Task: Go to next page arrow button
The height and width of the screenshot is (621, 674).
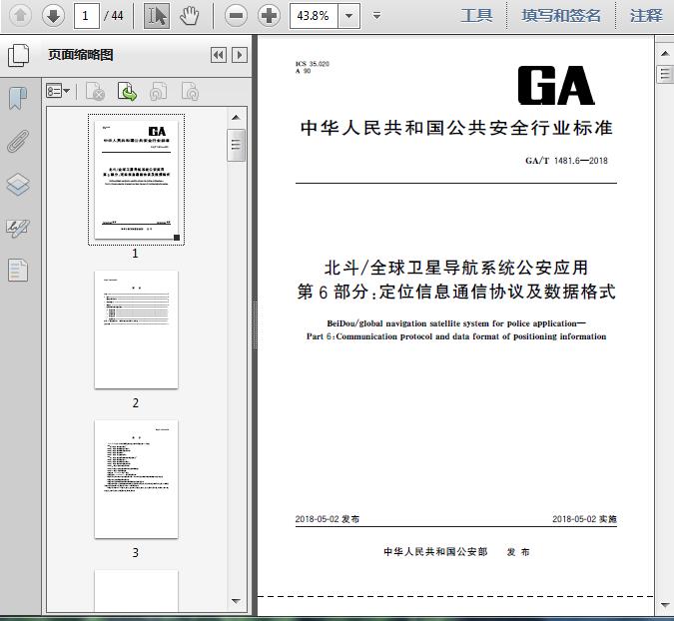Action: [53, 16]
